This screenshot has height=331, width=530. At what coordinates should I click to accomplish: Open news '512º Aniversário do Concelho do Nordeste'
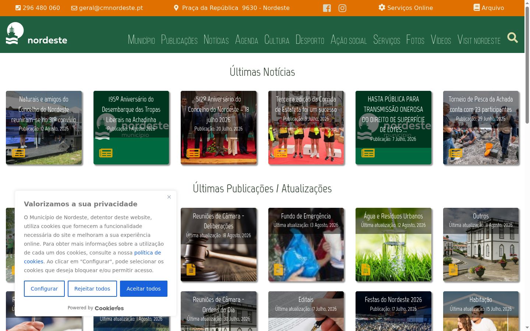pyautogui.click(x=219, y=128)
